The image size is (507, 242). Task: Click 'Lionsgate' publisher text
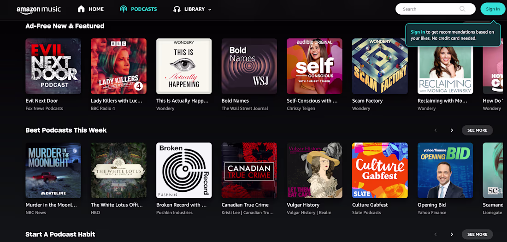(x=493, y=212)
